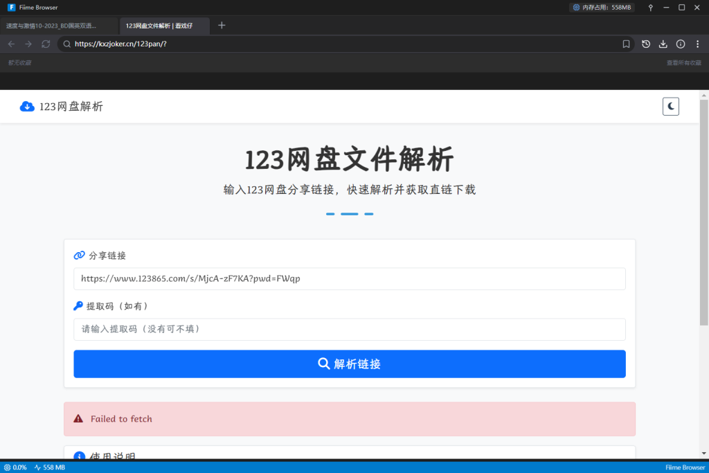
Task: Open the page info icon in toolbar
Action: point(680,44)
